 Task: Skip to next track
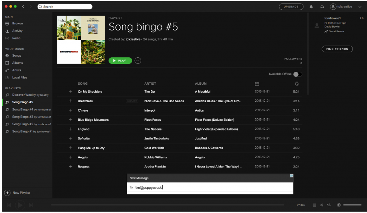point(31,205)
